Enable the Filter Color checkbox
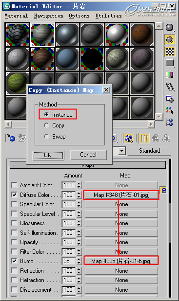The image size is (179, 301). tap(14, 252)
